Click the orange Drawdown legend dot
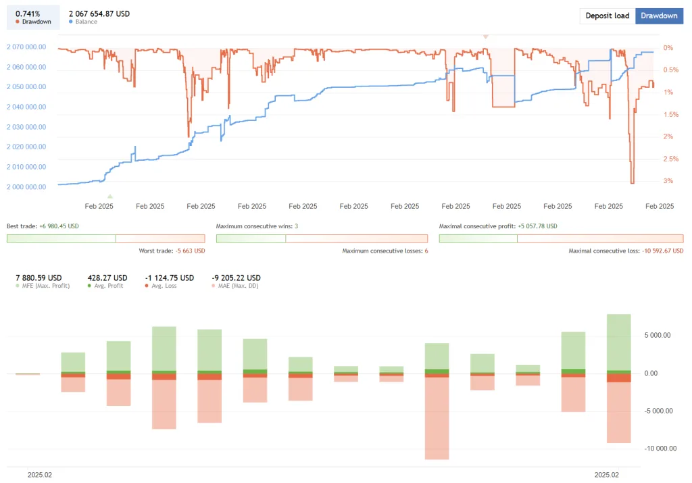Image resolution: width=692 pixels, height=483 pixels. coord(18,21)
